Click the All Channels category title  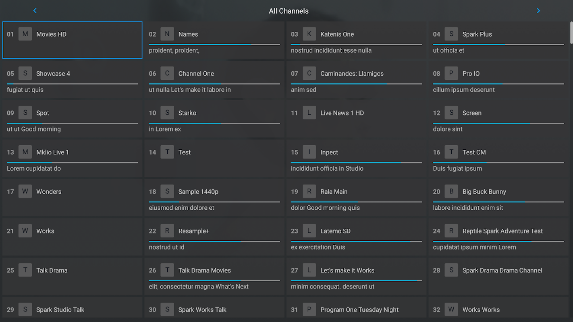pyautogui.click(x=289, y=11)
